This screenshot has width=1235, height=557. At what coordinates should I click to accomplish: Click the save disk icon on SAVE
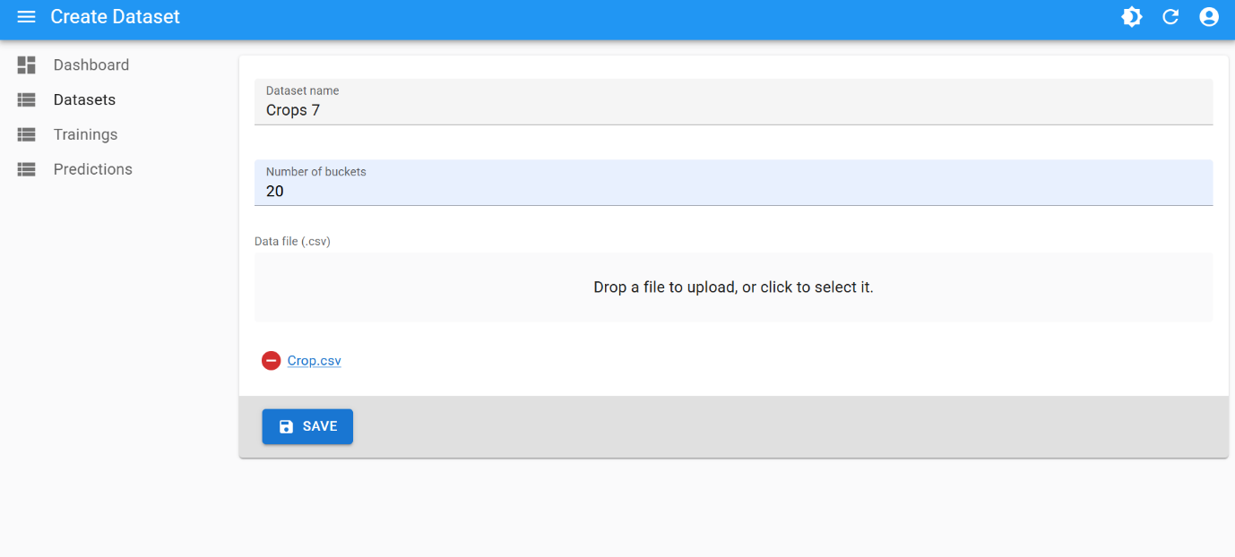285,426
